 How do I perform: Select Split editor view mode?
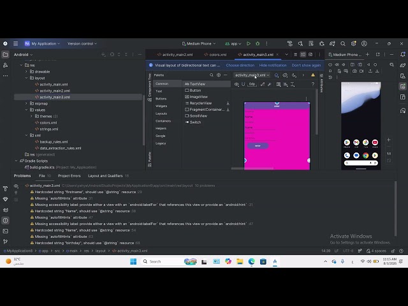click(303, 54)
